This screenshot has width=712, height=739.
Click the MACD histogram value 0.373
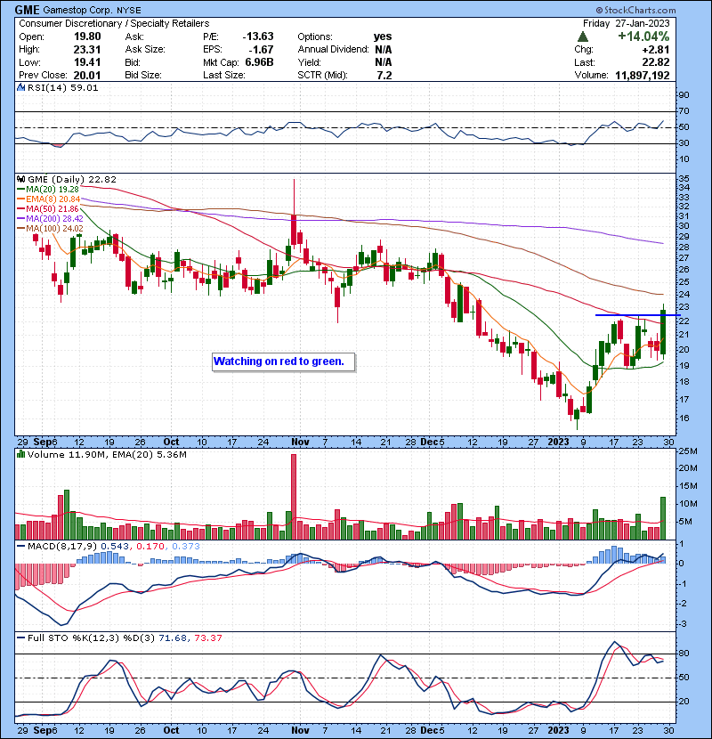(186, 547)
